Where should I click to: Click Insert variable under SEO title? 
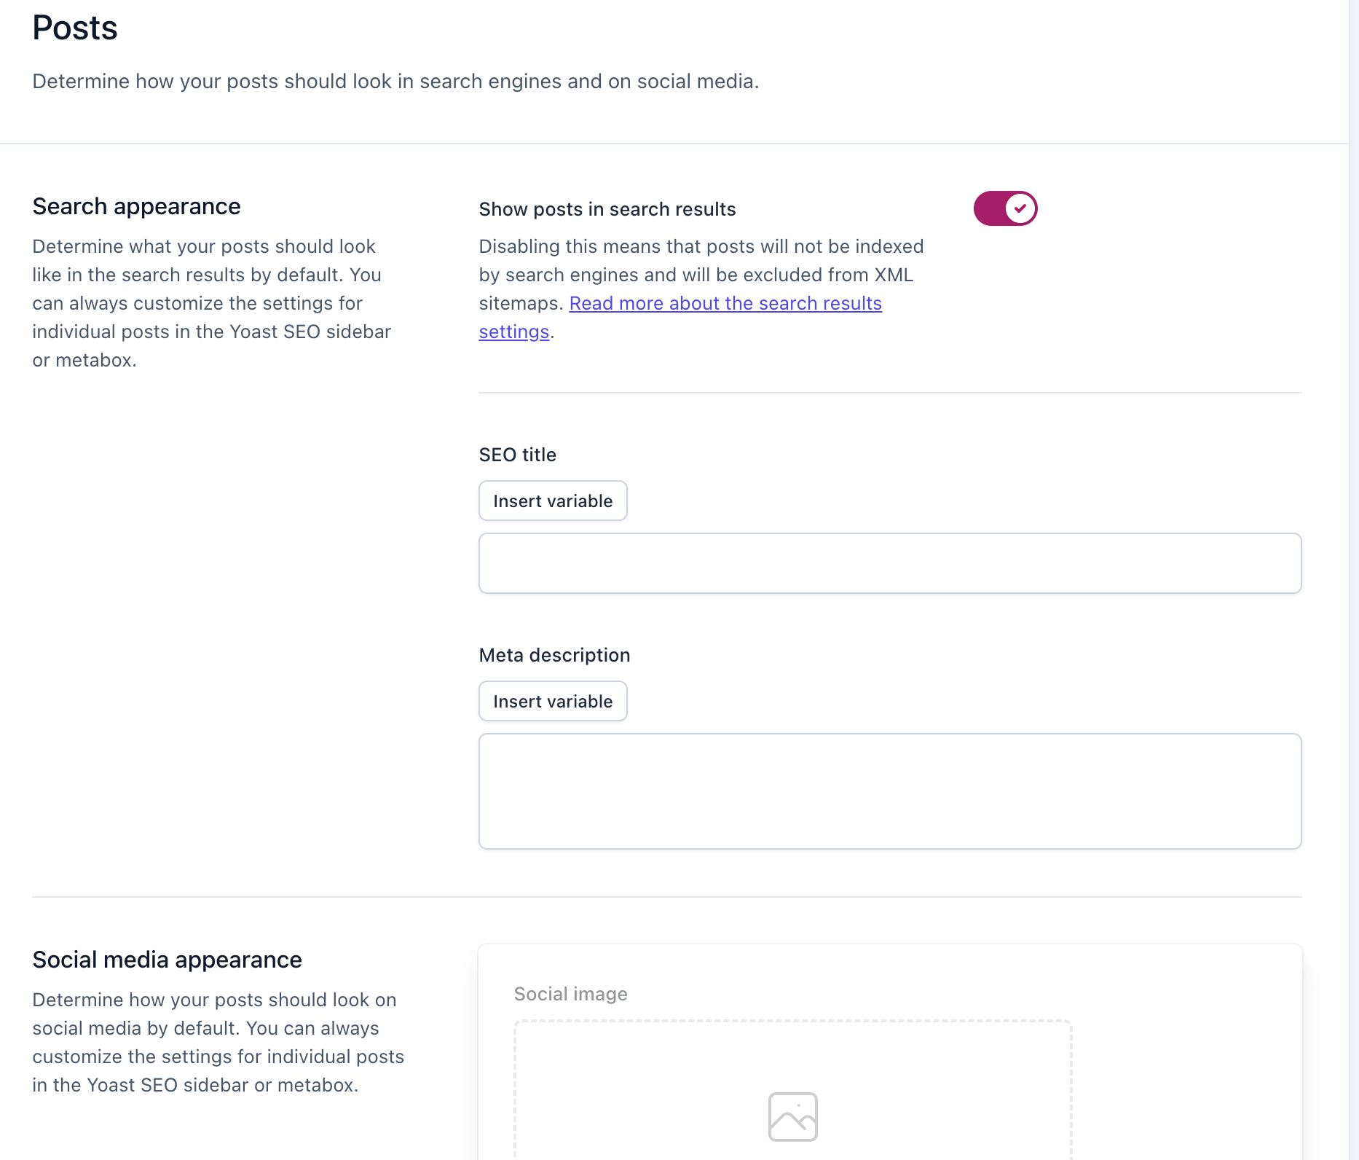[x=552, y=501]
